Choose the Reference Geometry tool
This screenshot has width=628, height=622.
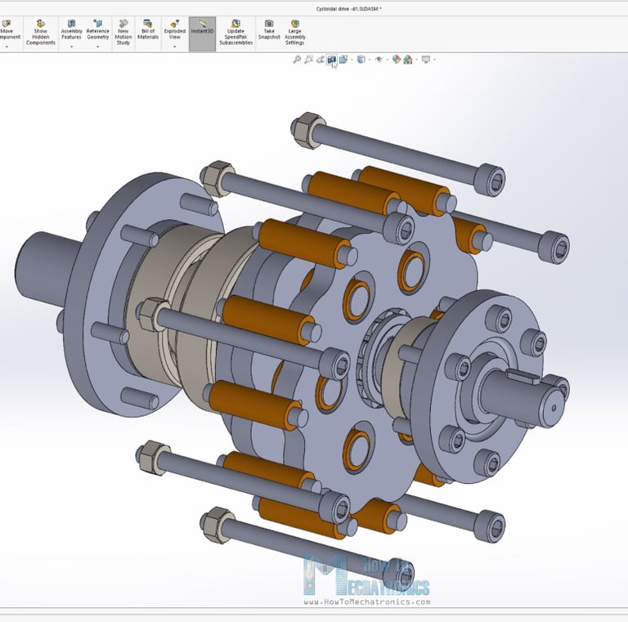(98, 30)
